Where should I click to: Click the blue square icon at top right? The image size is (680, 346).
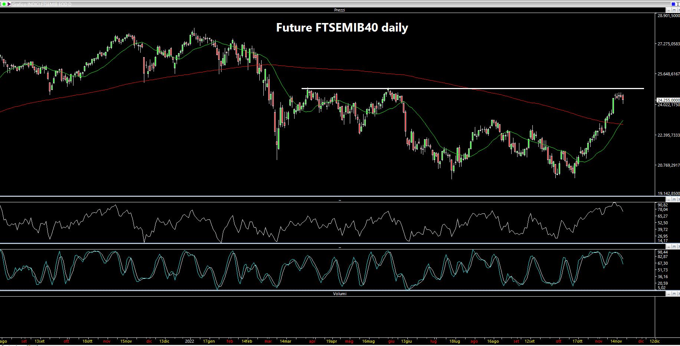[x=673, y=4]
